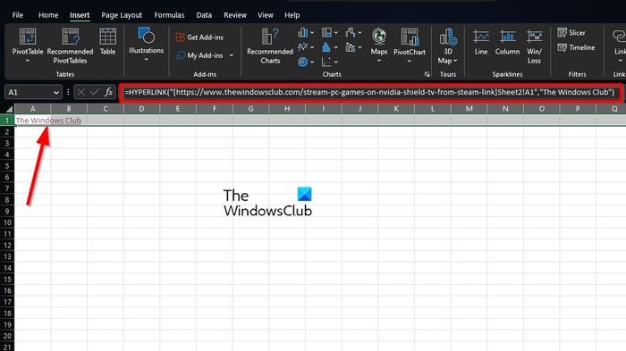The height and width of the screenshot is (351, 626).
Task: Open Recommended Charts
Action: 270,46
